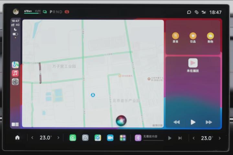
Task: Tap the progress bar under 无播放内容
Action: tap(153, 140)
